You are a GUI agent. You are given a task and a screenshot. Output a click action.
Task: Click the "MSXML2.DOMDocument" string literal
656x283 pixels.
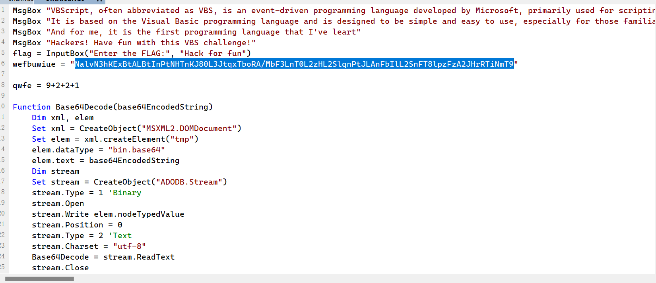189,128
